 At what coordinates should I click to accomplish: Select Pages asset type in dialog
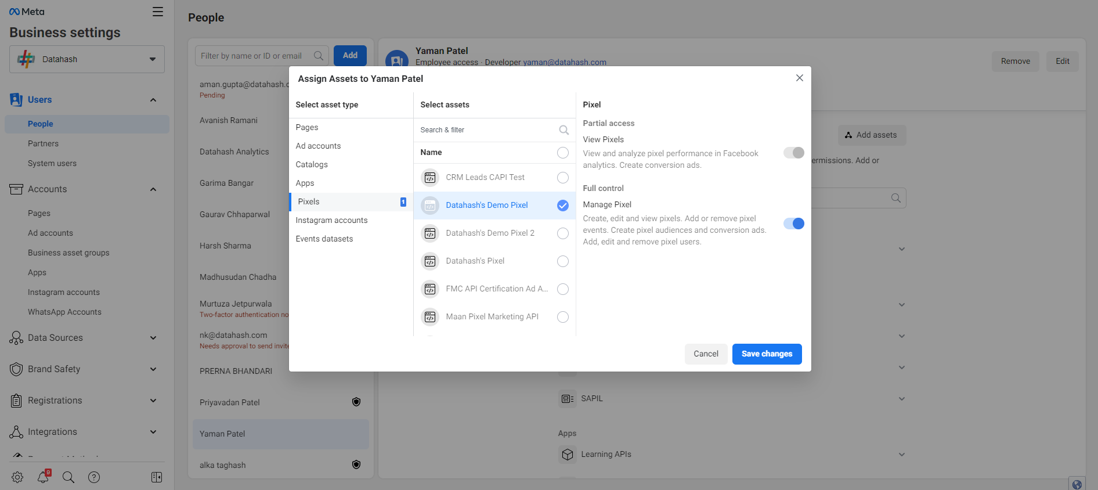351,128
